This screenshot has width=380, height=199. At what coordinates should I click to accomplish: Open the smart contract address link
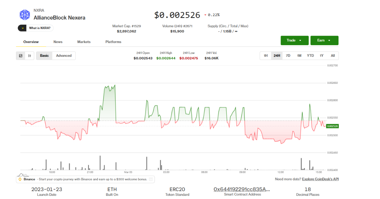click(x=243, y=189)
